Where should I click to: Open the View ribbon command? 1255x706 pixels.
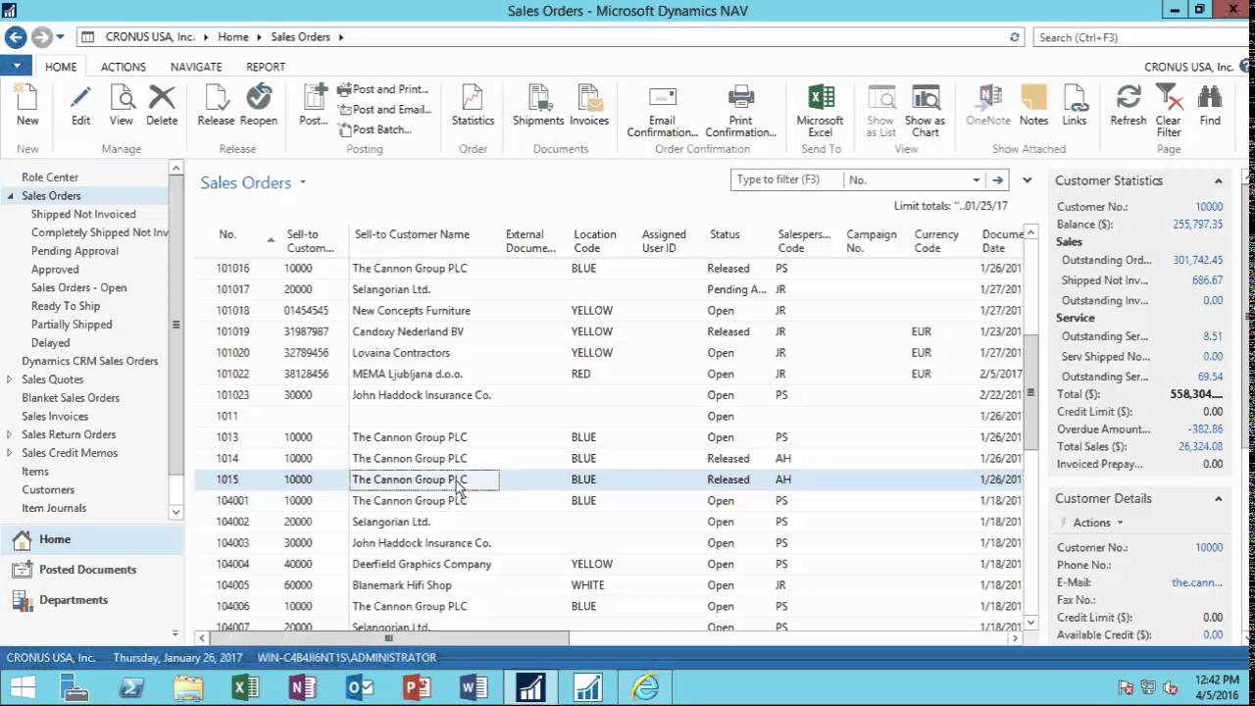[122, 106]
